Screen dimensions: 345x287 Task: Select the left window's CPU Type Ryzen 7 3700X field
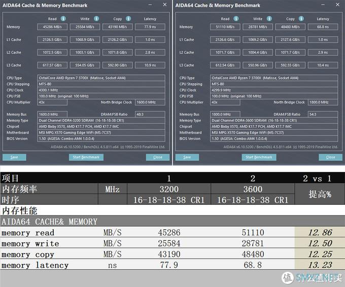pos(101,78)
